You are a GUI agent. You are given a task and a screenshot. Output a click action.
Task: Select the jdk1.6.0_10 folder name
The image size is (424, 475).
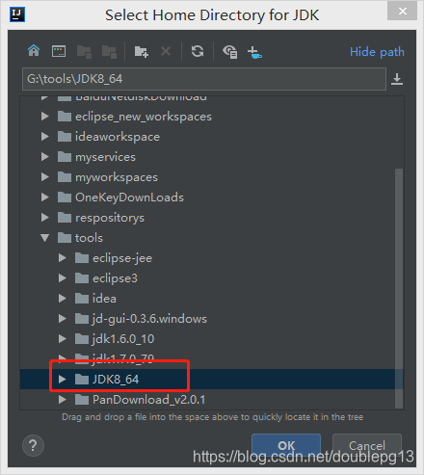(123, 339)
